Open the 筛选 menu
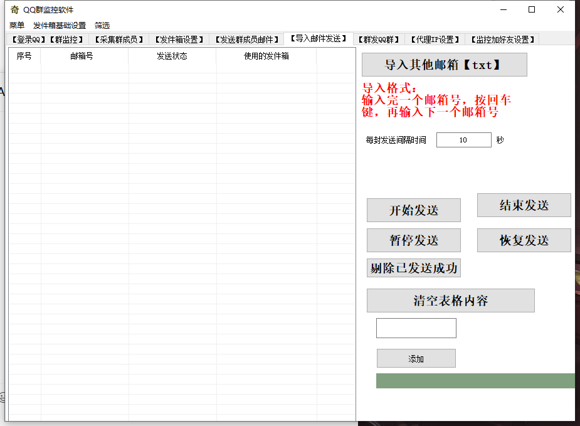This screenshot has height=426, width=580. pyautogui.click(x=102, y=26)
